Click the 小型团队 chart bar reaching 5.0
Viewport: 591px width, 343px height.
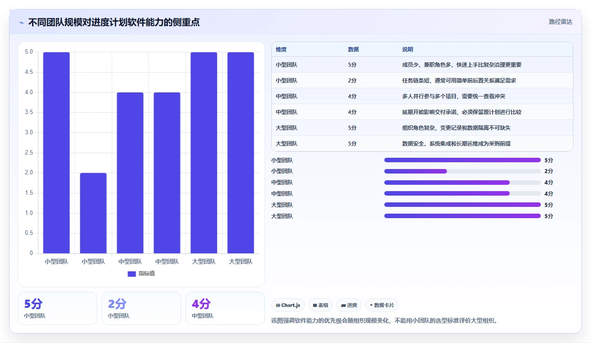pyautogui.click(x=56, y=153)
